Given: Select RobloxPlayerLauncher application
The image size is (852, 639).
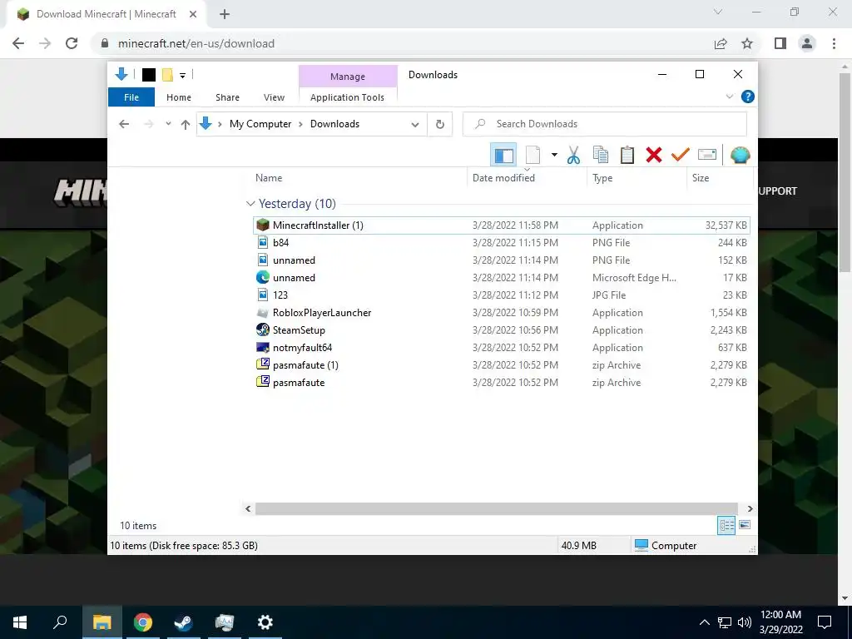Looking at the screenshot, I should tap(502, 313).
